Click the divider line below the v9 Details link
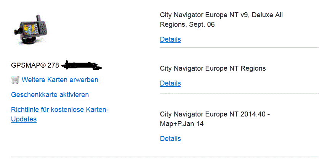Image resolution: width=319 pixels, height=165 pixels. point(239,48)
